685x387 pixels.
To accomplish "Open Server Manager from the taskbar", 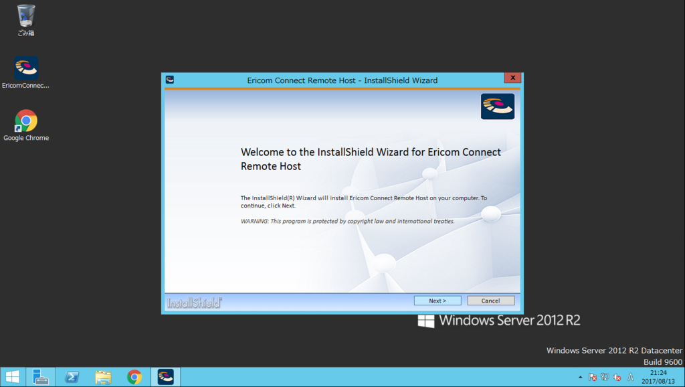I will (x=41, y=377).
